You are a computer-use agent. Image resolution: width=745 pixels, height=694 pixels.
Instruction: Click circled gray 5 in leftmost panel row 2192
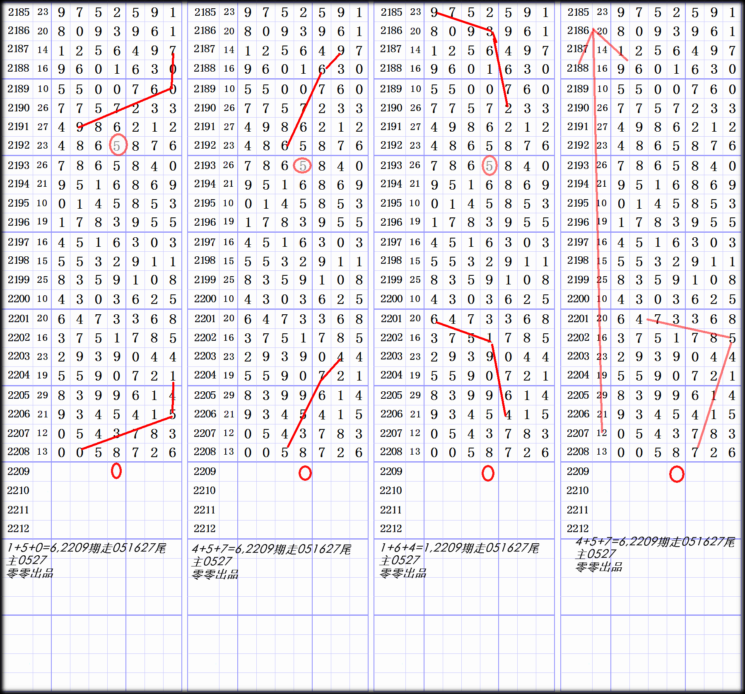(x=117, y=145)
